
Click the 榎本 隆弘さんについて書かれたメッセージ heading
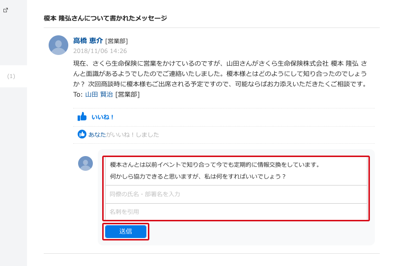(x=105, y=18)
